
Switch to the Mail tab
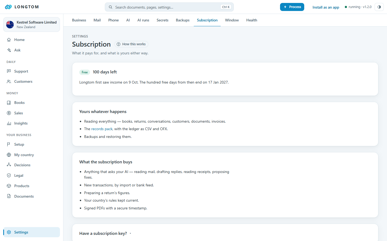tap(97, 20)
